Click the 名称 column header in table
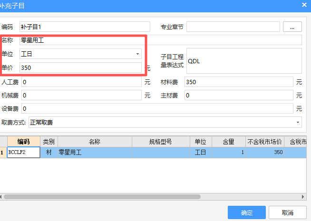 coord(95,142)
